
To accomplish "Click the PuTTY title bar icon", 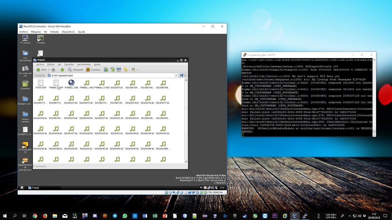I will pos(244,55).
